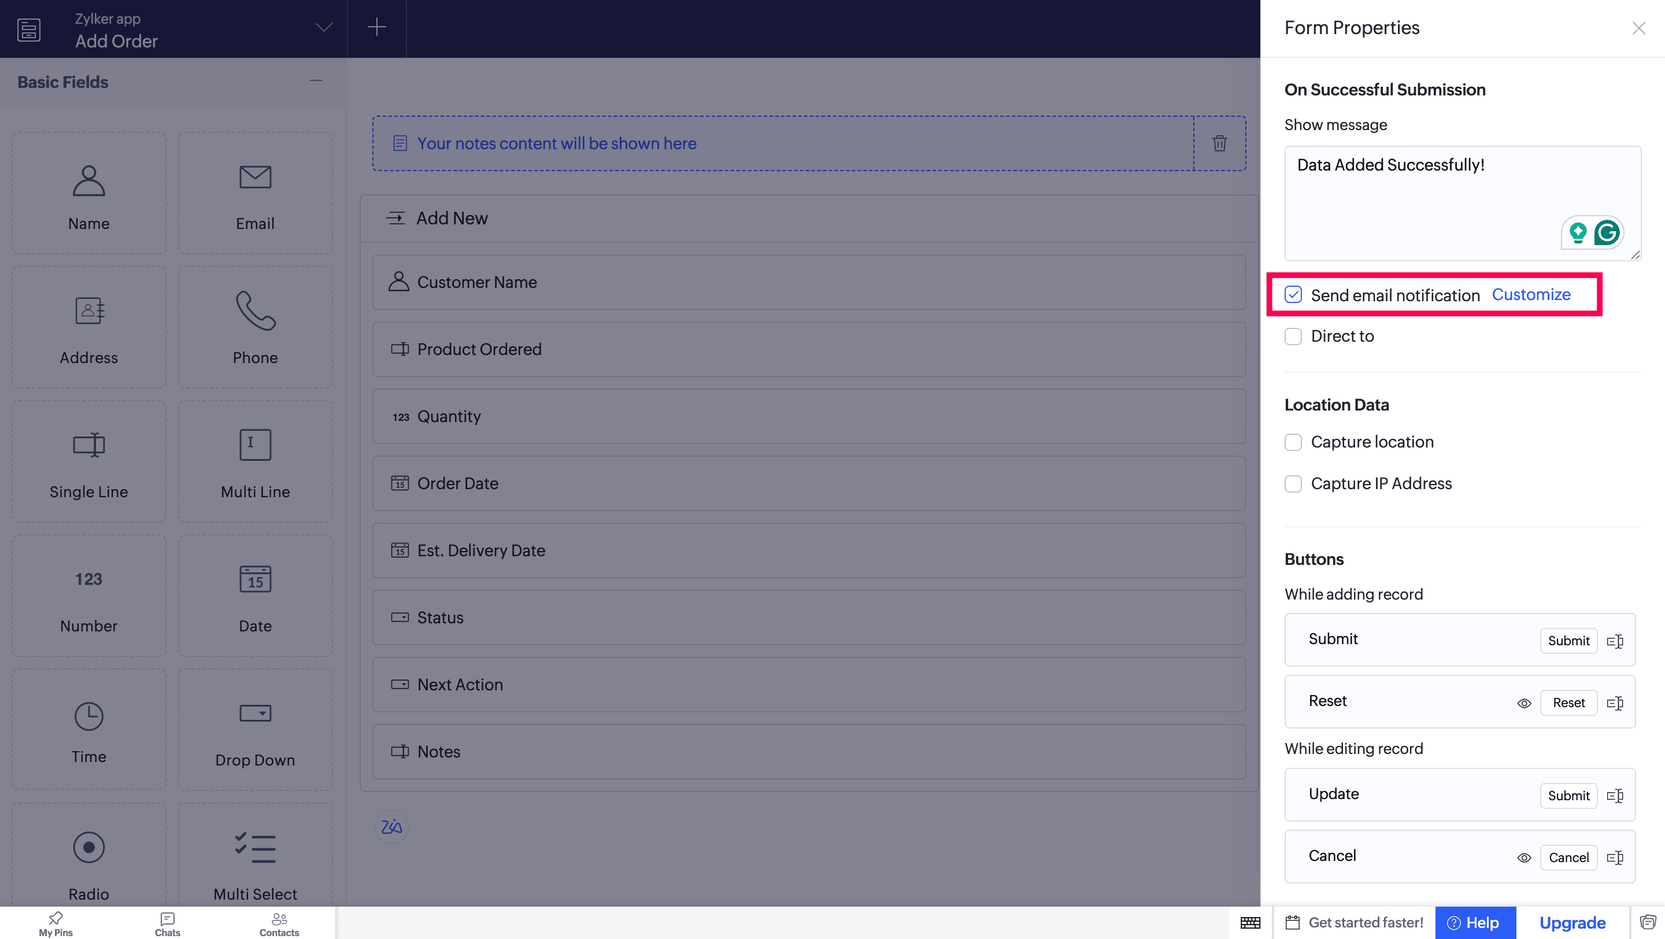Switch to the Contacts tab
The image size is (1665, 939).
[x=279, y=923]
